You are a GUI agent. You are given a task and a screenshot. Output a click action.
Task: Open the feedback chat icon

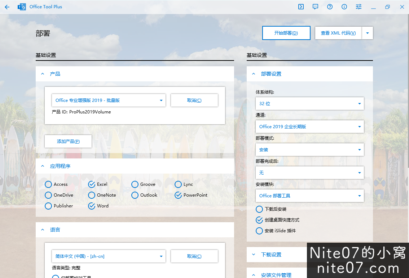tap(315, 7)
